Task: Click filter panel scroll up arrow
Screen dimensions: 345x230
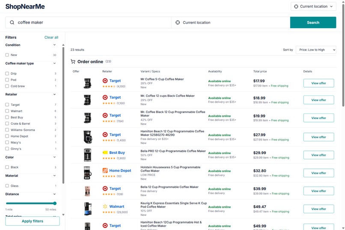Action: [63, 45]
